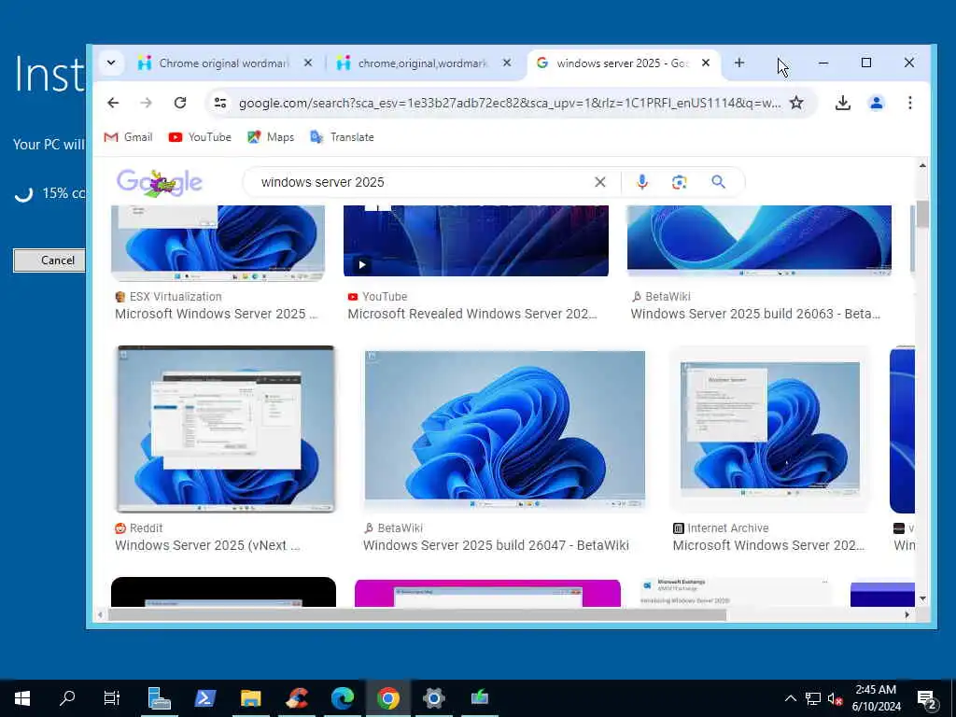Open the clock showing 2:45 AM
Viewport: 956px width, 717px height.
tap(876, 698)
